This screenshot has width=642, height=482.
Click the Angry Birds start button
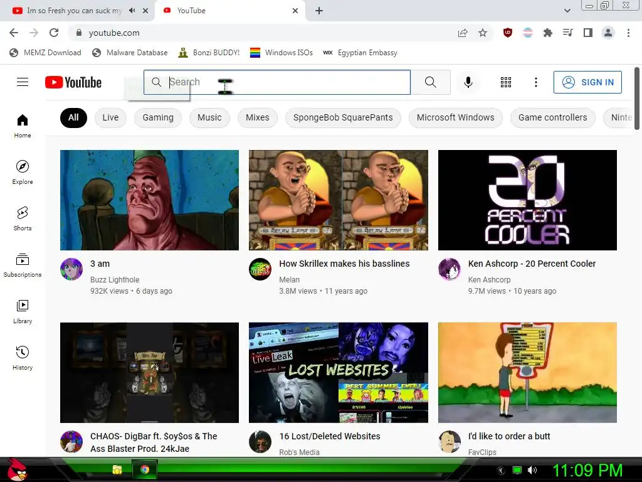(17, 469)
